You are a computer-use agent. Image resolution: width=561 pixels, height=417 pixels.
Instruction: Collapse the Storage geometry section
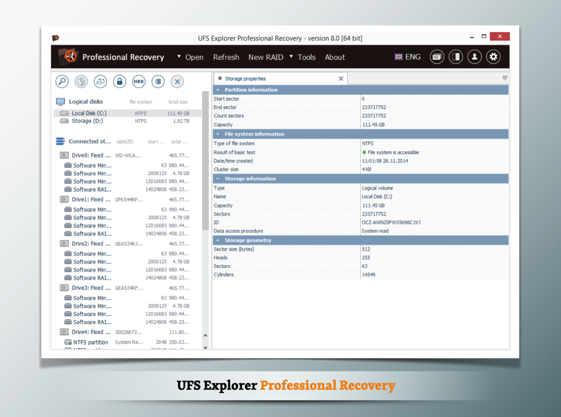click(x=218, y=240)
